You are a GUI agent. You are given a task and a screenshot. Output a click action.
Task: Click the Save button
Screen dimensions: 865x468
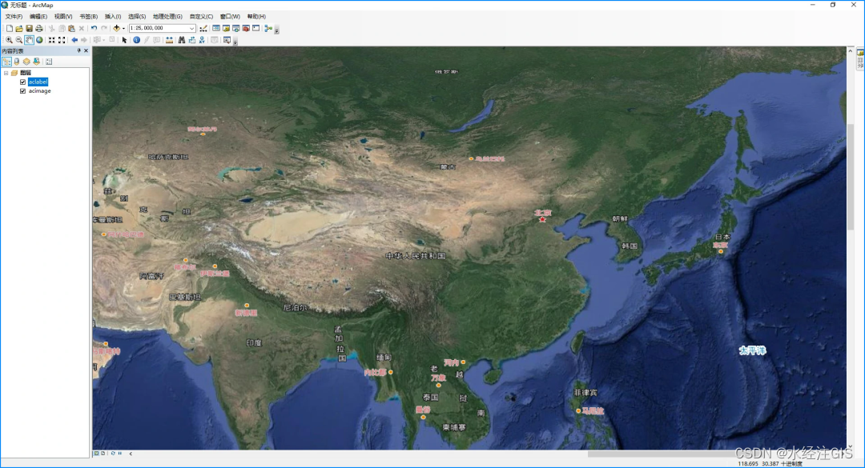coord(29,28)
